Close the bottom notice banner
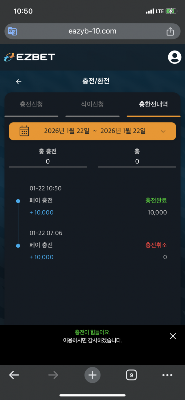Screen dimensions: 185x400 pyautogui.click(x=173, y=336)
